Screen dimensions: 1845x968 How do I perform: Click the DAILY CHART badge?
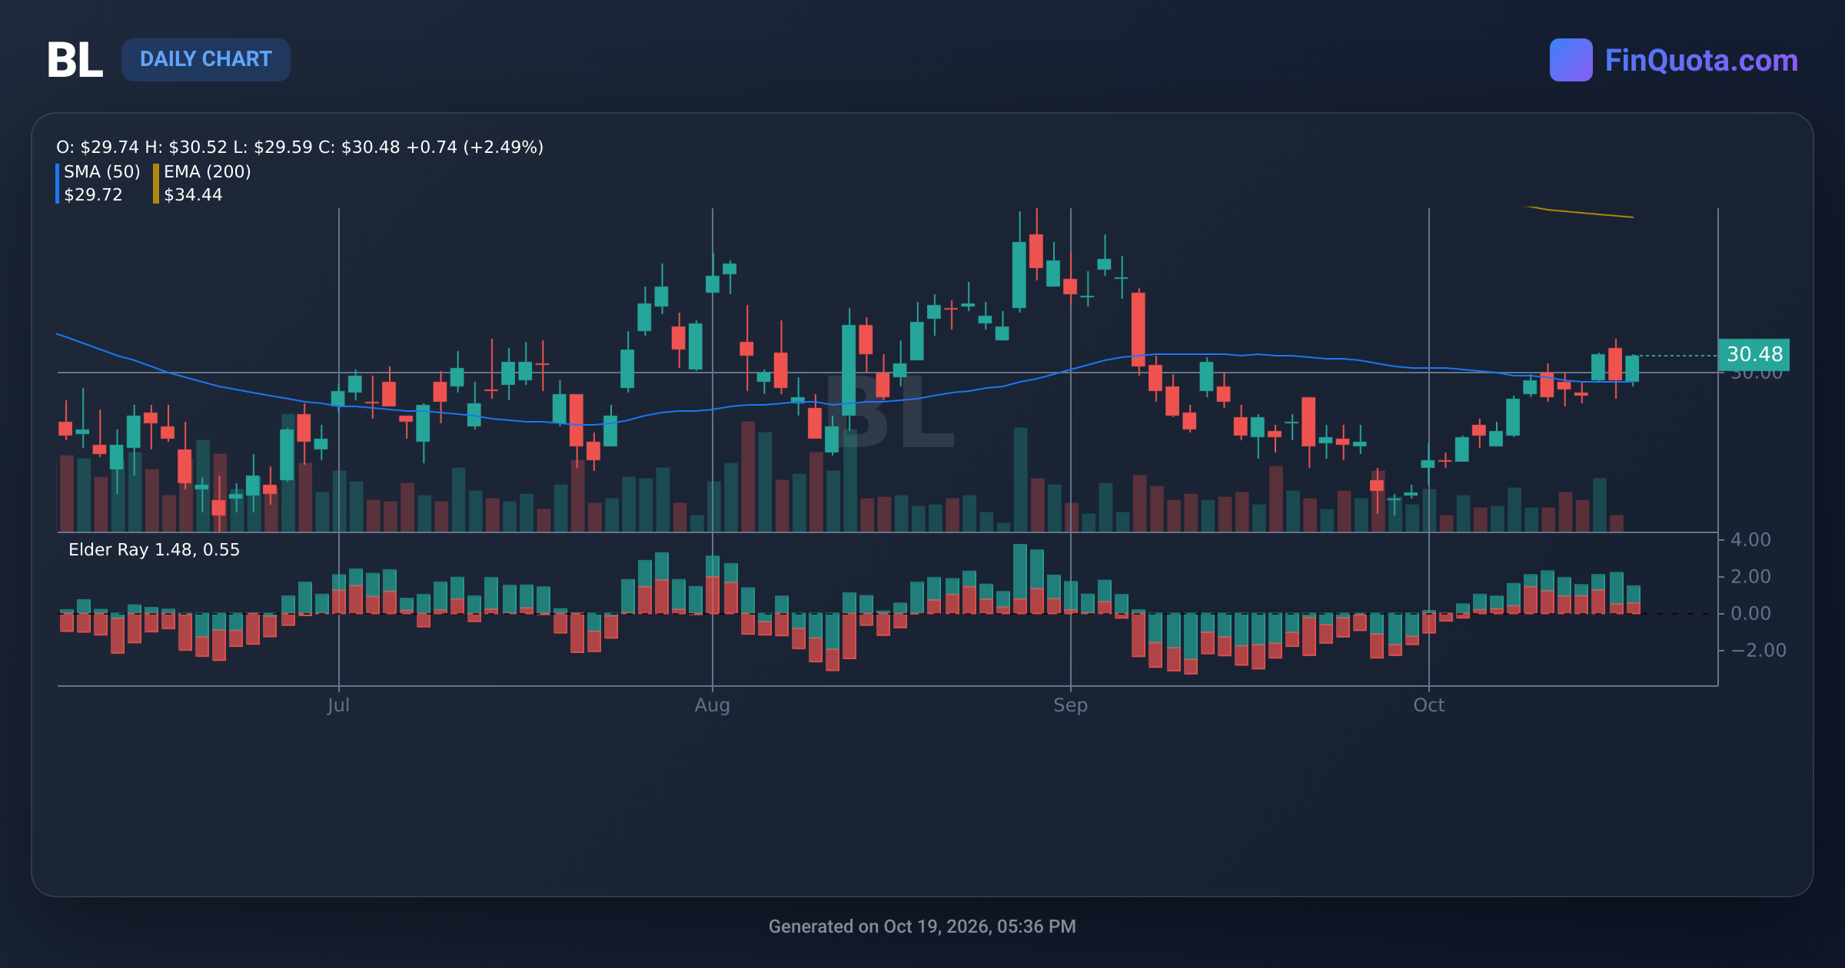[206, 60]
